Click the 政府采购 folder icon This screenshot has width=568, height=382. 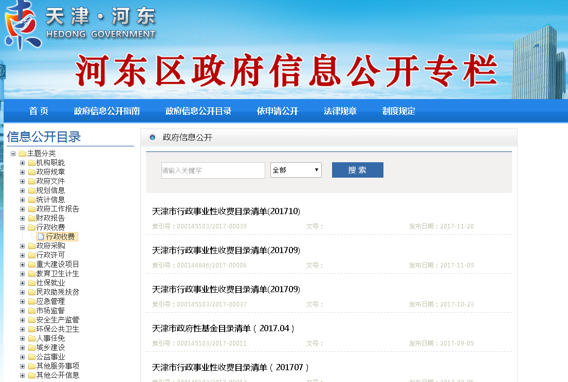pos(31,246)
